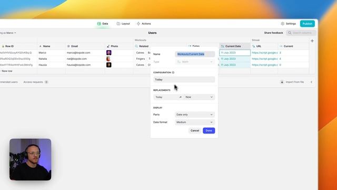Collapse panel with the chevron arrow
Image resolution: width=337 pixels, height=190 pixels.
pyautogui.click(x=311, y=82)
